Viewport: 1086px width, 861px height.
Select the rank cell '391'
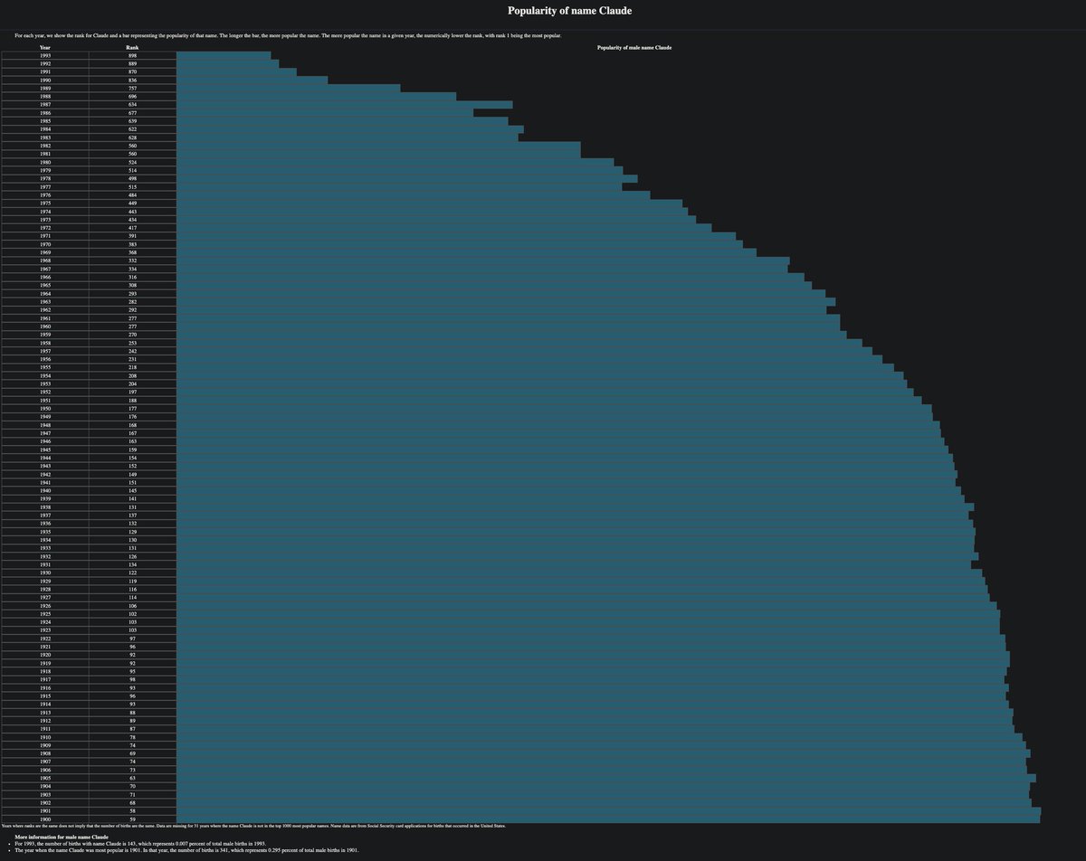[x=132, y=235]
